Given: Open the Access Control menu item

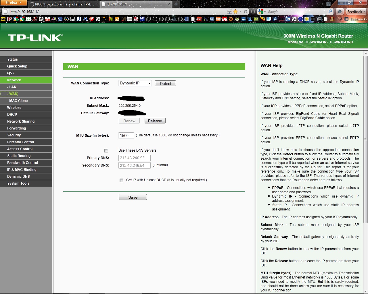Looking at the screenshot, I should [x=26, y=149].
